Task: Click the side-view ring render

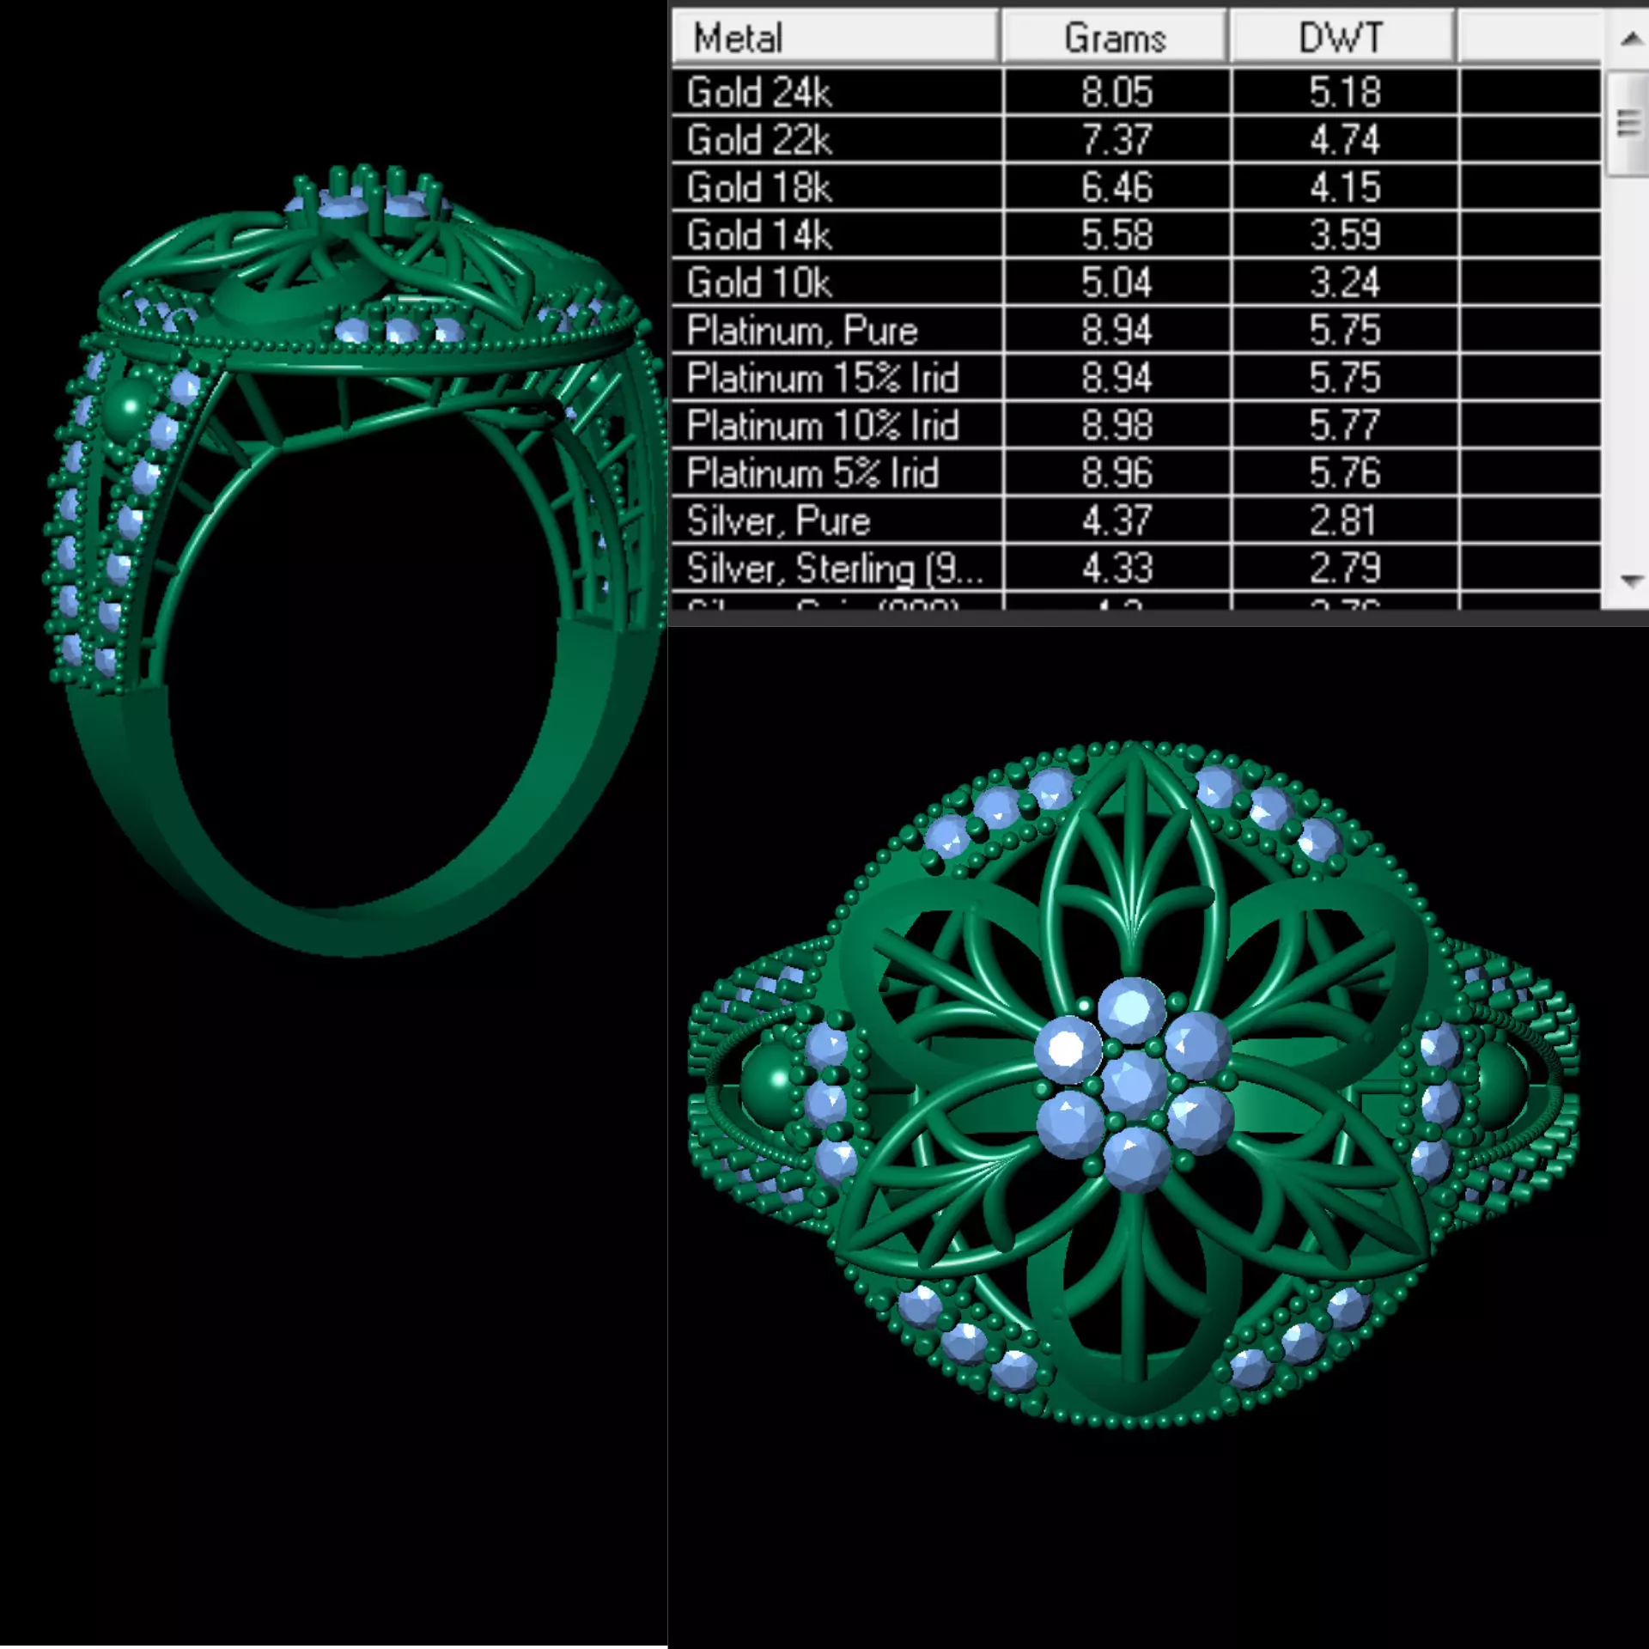Action: pyautogui.click(x=355, y=560)
